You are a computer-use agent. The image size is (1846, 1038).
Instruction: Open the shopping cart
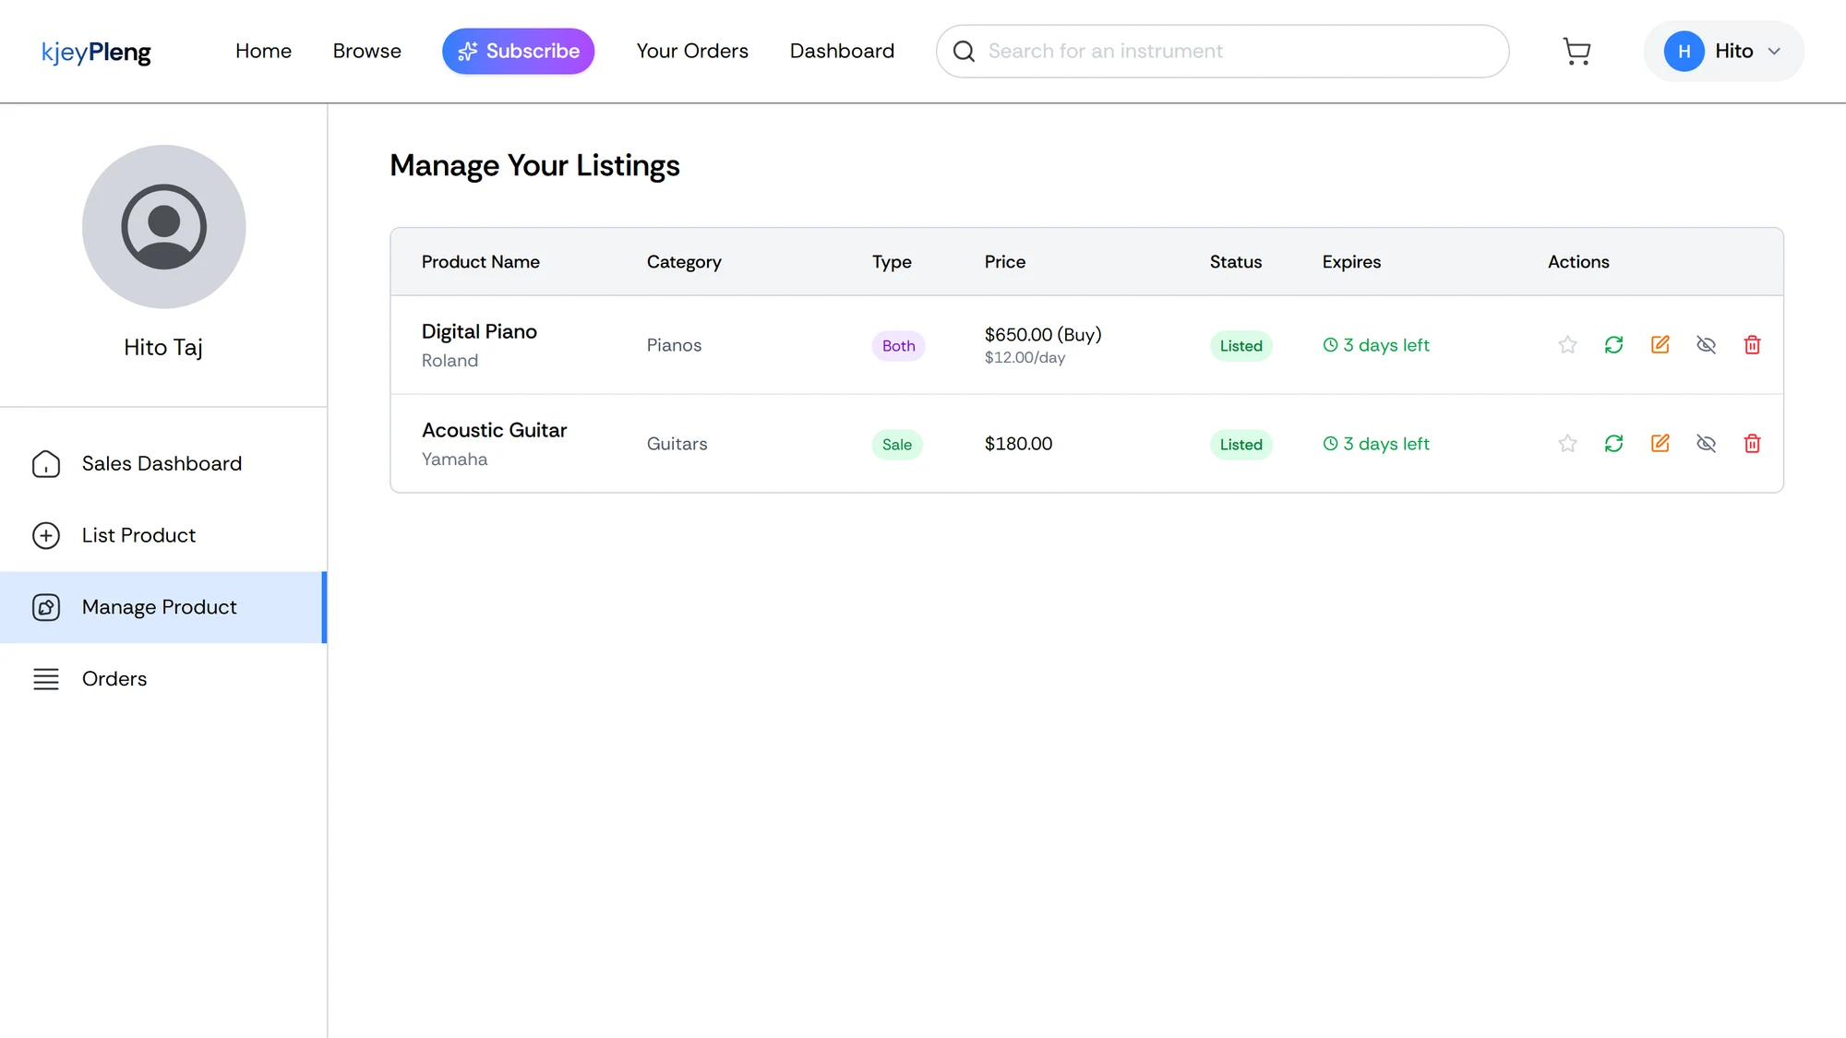click(1576, 52)
